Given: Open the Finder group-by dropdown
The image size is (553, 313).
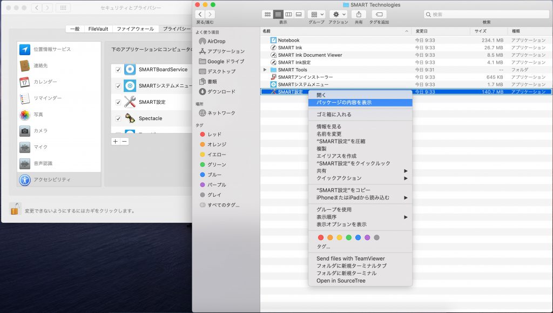Looking at the screenshot, I should [x=316, y=15].
